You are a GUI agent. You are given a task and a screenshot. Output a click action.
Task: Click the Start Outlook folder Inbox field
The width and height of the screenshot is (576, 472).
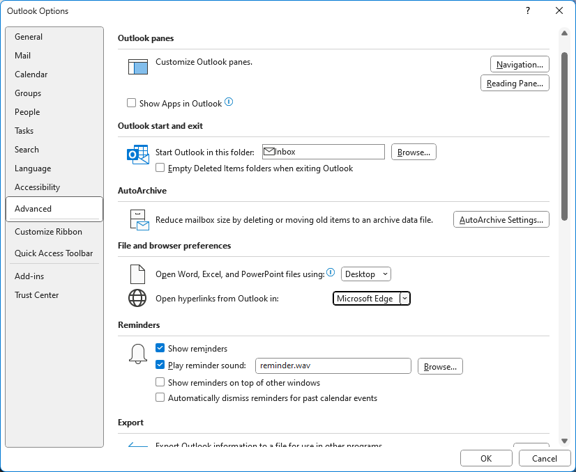324,152
